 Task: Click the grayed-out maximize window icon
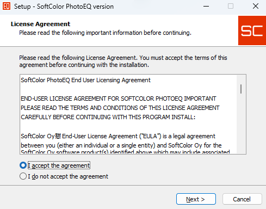(x=231, y=7)
